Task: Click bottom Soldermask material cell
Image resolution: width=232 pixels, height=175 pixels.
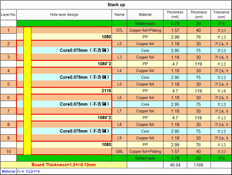Action: [145, 158]
